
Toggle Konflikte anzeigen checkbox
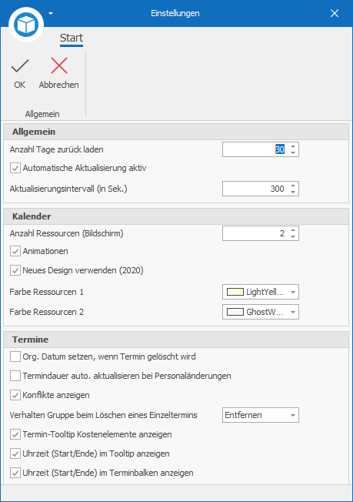15,395
